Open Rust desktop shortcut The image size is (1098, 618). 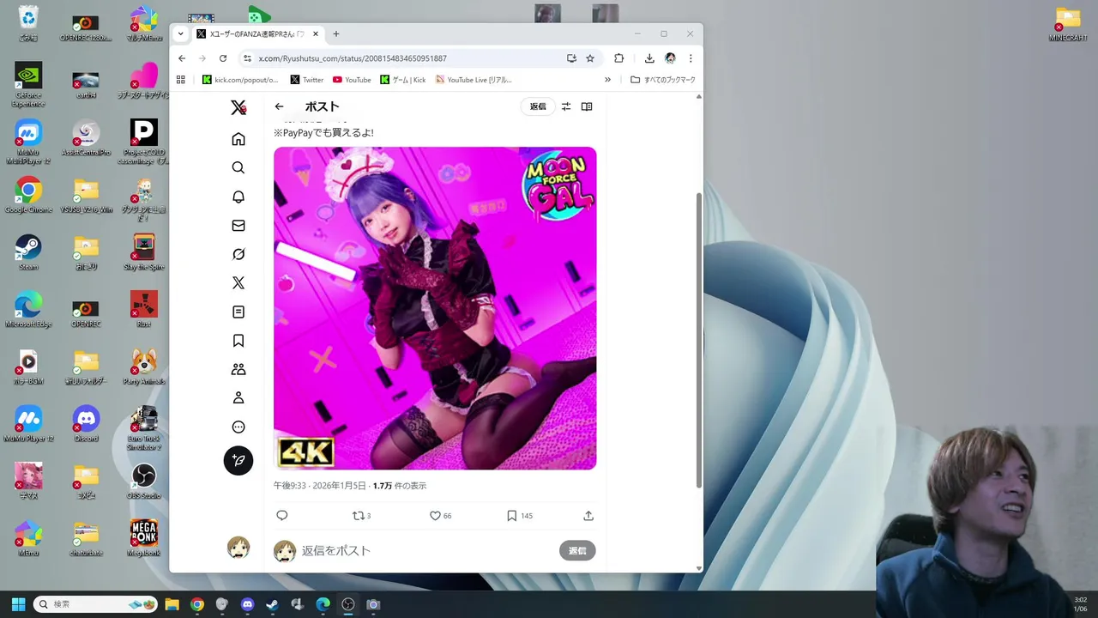143,310
